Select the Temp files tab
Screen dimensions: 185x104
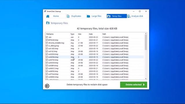coord(117,16)
